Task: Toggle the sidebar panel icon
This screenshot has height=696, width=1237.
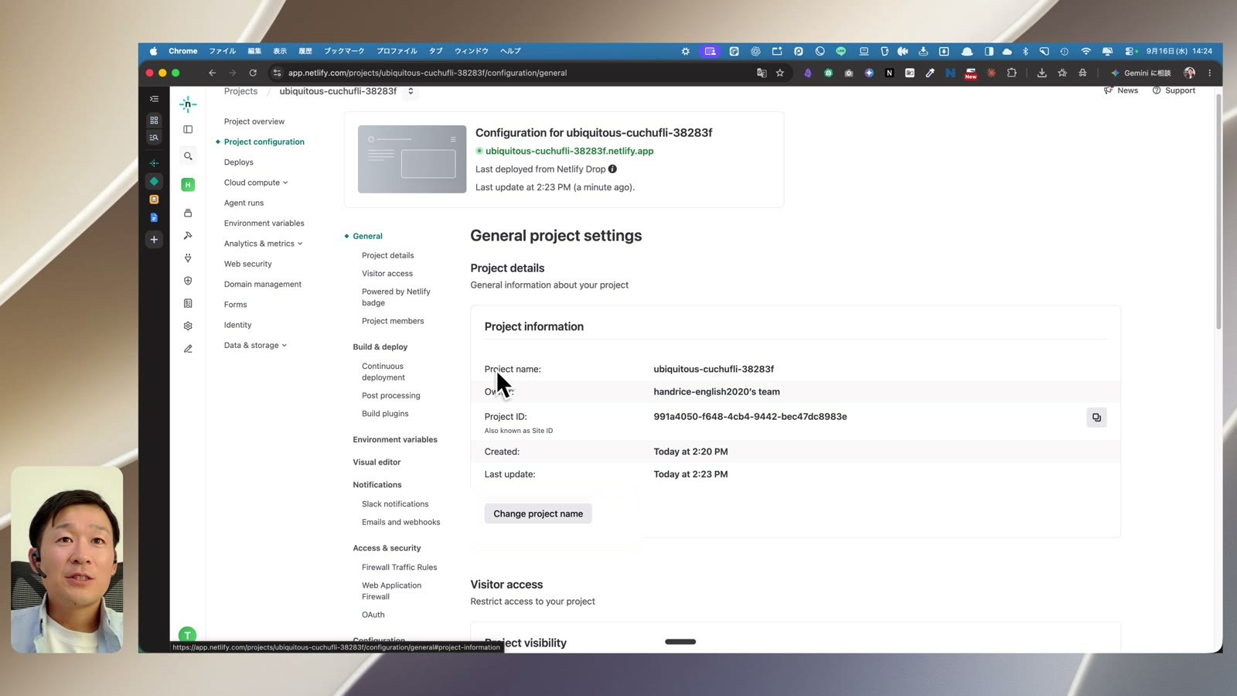Action: click(188, 130)
